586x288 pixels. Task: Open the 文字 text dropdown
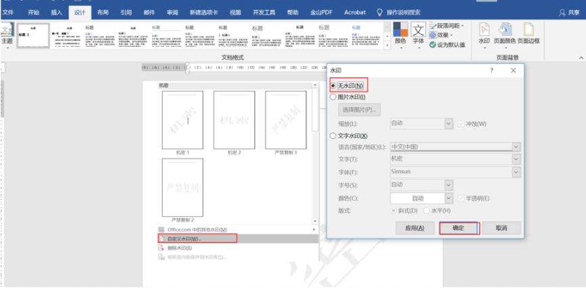coord(516,159)
